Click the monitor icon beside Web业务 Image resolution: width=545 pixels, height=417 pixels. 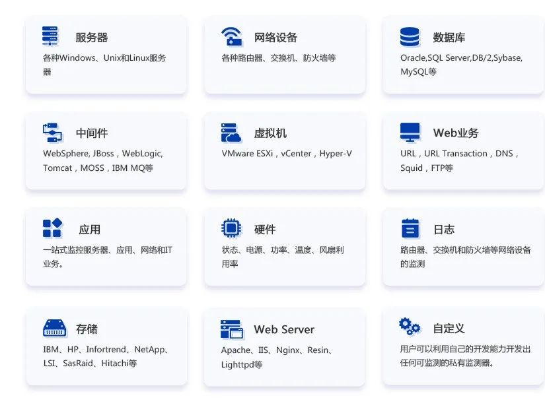coord(410,133)
